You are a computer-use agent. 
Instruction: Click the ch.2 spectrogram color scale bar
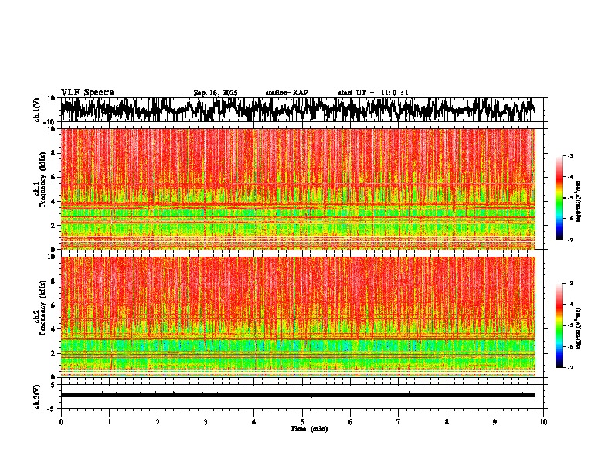click(559, 325)
